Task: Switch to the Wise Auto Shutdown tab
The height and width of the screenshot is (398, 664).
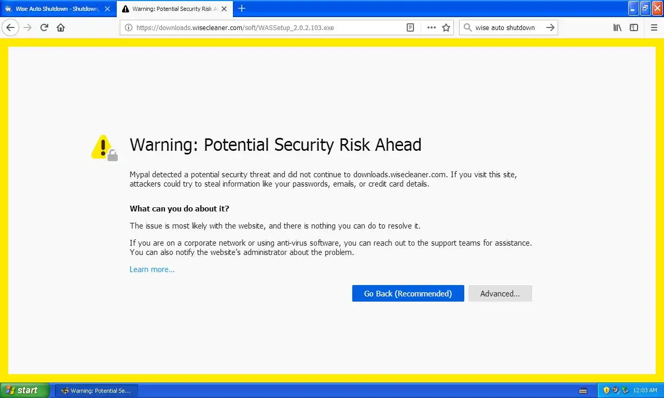Action: [x=57, y=9]
